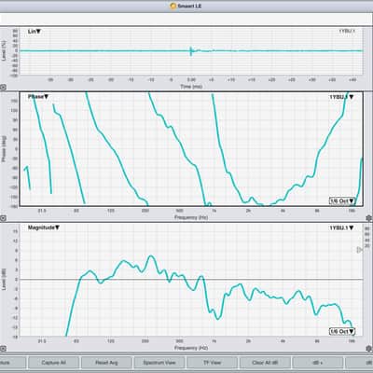This screenshot has width=373, height=373.
Task: Open the 1YBU.1 trace selector in the Magnitude plot
Action: tap(341, 228)
